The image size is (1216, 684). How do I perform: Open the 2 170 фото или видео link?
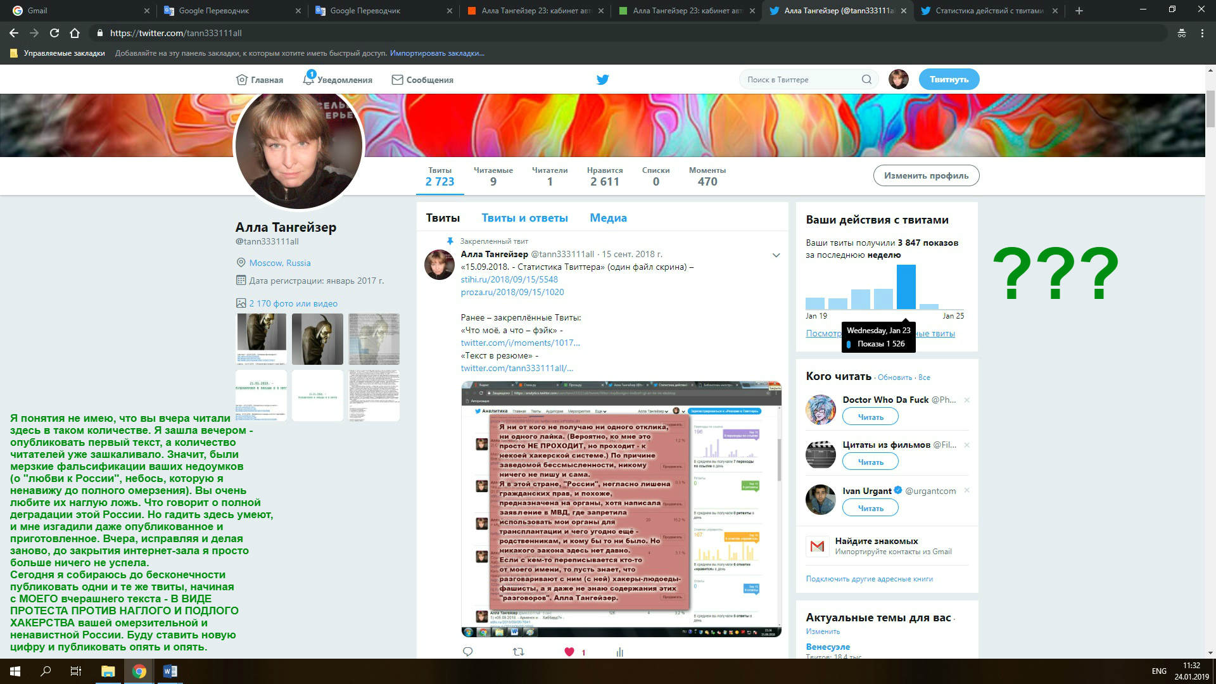point(293,303)
